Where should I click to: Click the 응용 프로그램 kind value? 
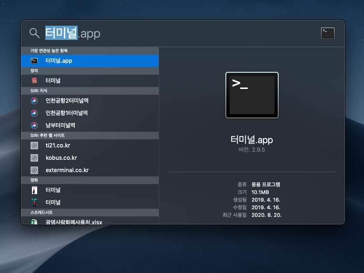click(266, 185)
